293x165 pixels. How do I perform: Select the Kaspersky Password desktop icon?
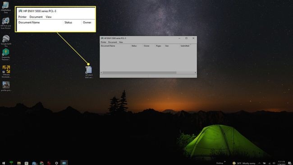pos(5,54)
